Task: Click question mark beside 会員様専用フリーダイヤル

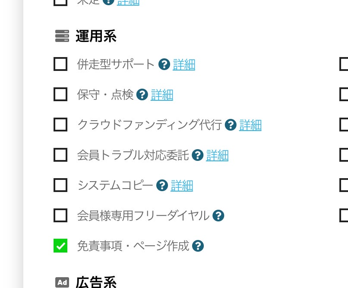Action: [x=218, y=215]
